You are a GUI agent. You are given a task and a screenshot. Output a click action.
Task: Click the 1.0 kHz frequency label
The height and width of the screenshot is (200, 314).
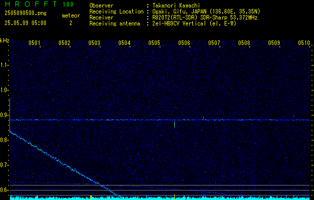tap(5, 90)
